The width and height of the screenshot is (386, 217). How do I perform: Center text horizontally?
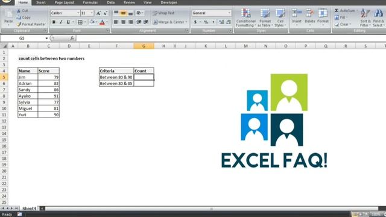[x=123, y=22]
